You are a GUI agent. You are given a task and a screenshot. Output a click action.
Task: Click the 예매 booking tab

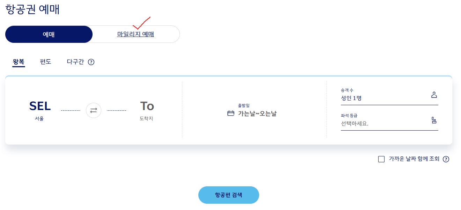pos(49,34)
